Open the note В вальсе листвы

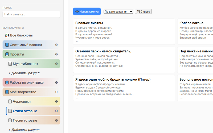click(124, 32)
